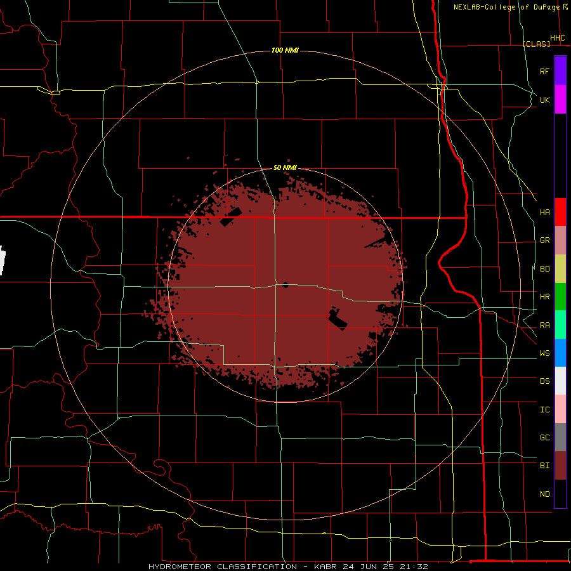The width and height of the screenshot is (571, 571).
Task: Click the HA legend label
Action: [544, 213]
